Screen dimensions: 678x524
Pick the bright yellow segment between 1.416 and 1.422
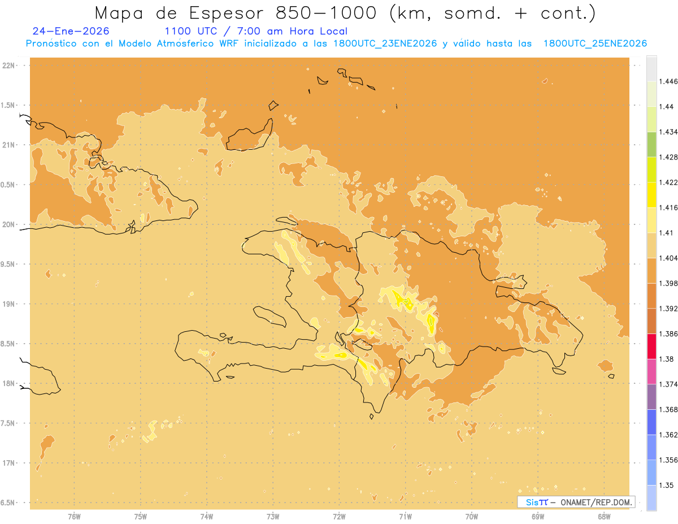coord(651,194)
